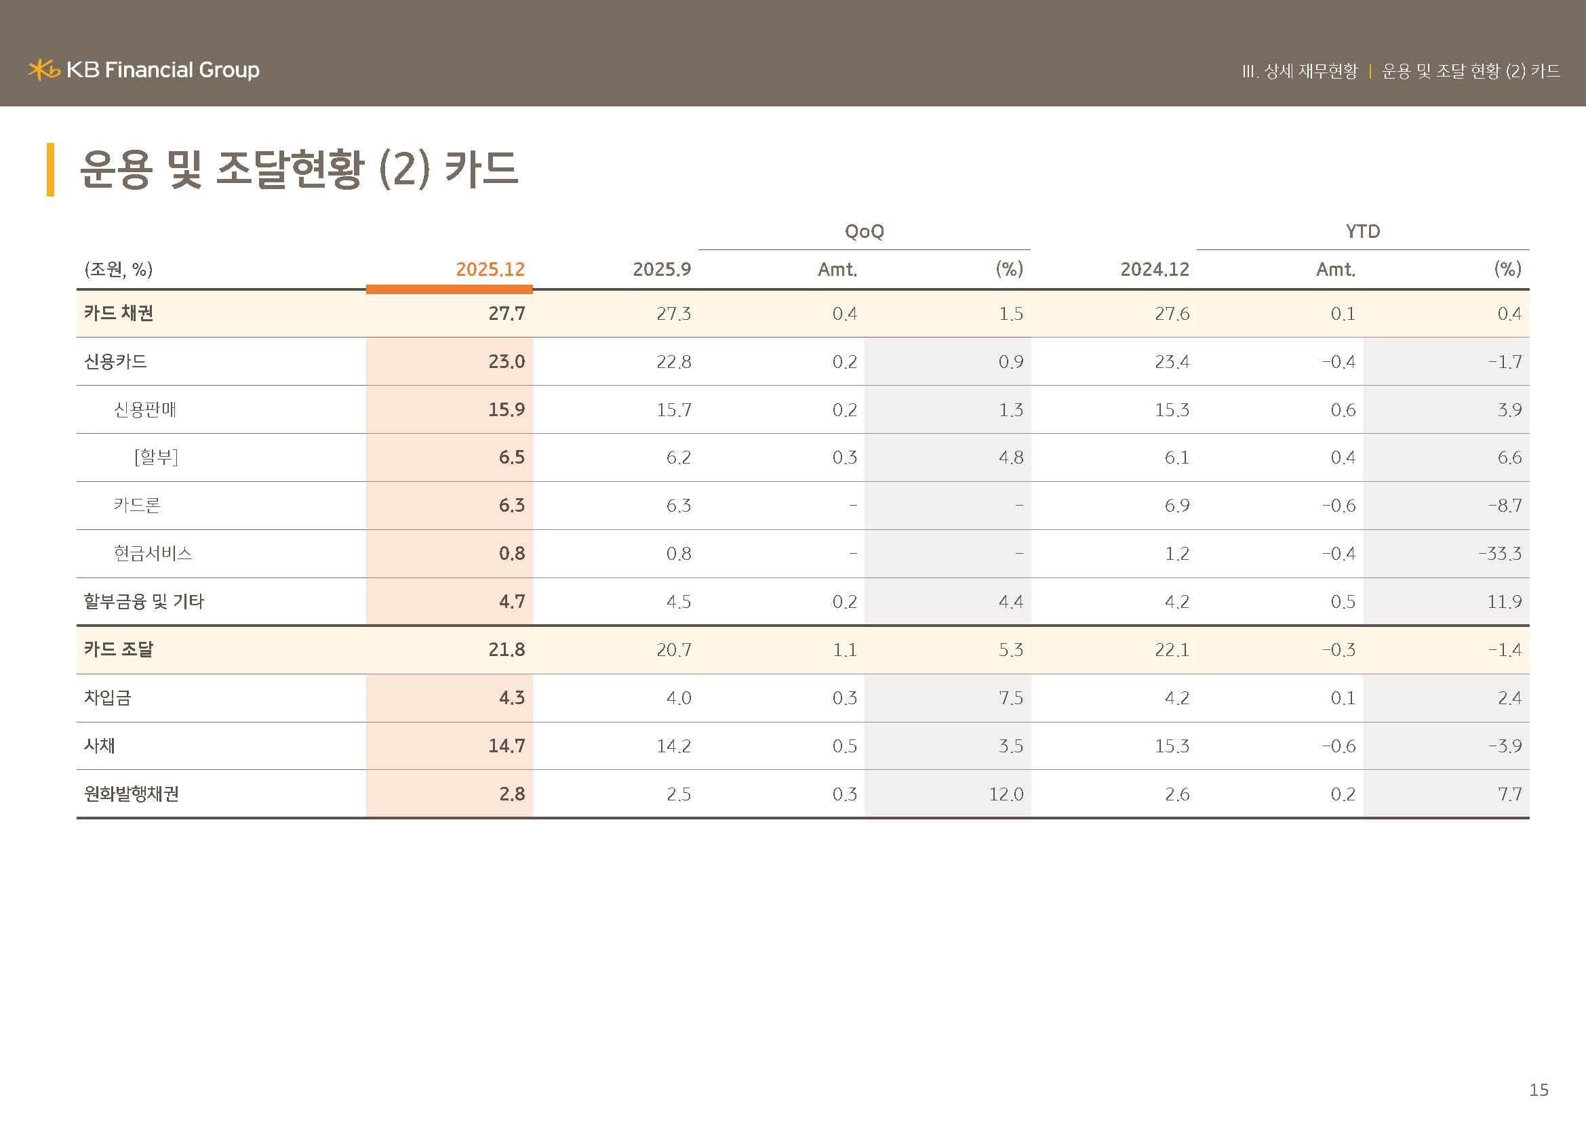1586x1121 pixels.
Task: Select the 2025.12 column header
Action: tap(490, 269)
